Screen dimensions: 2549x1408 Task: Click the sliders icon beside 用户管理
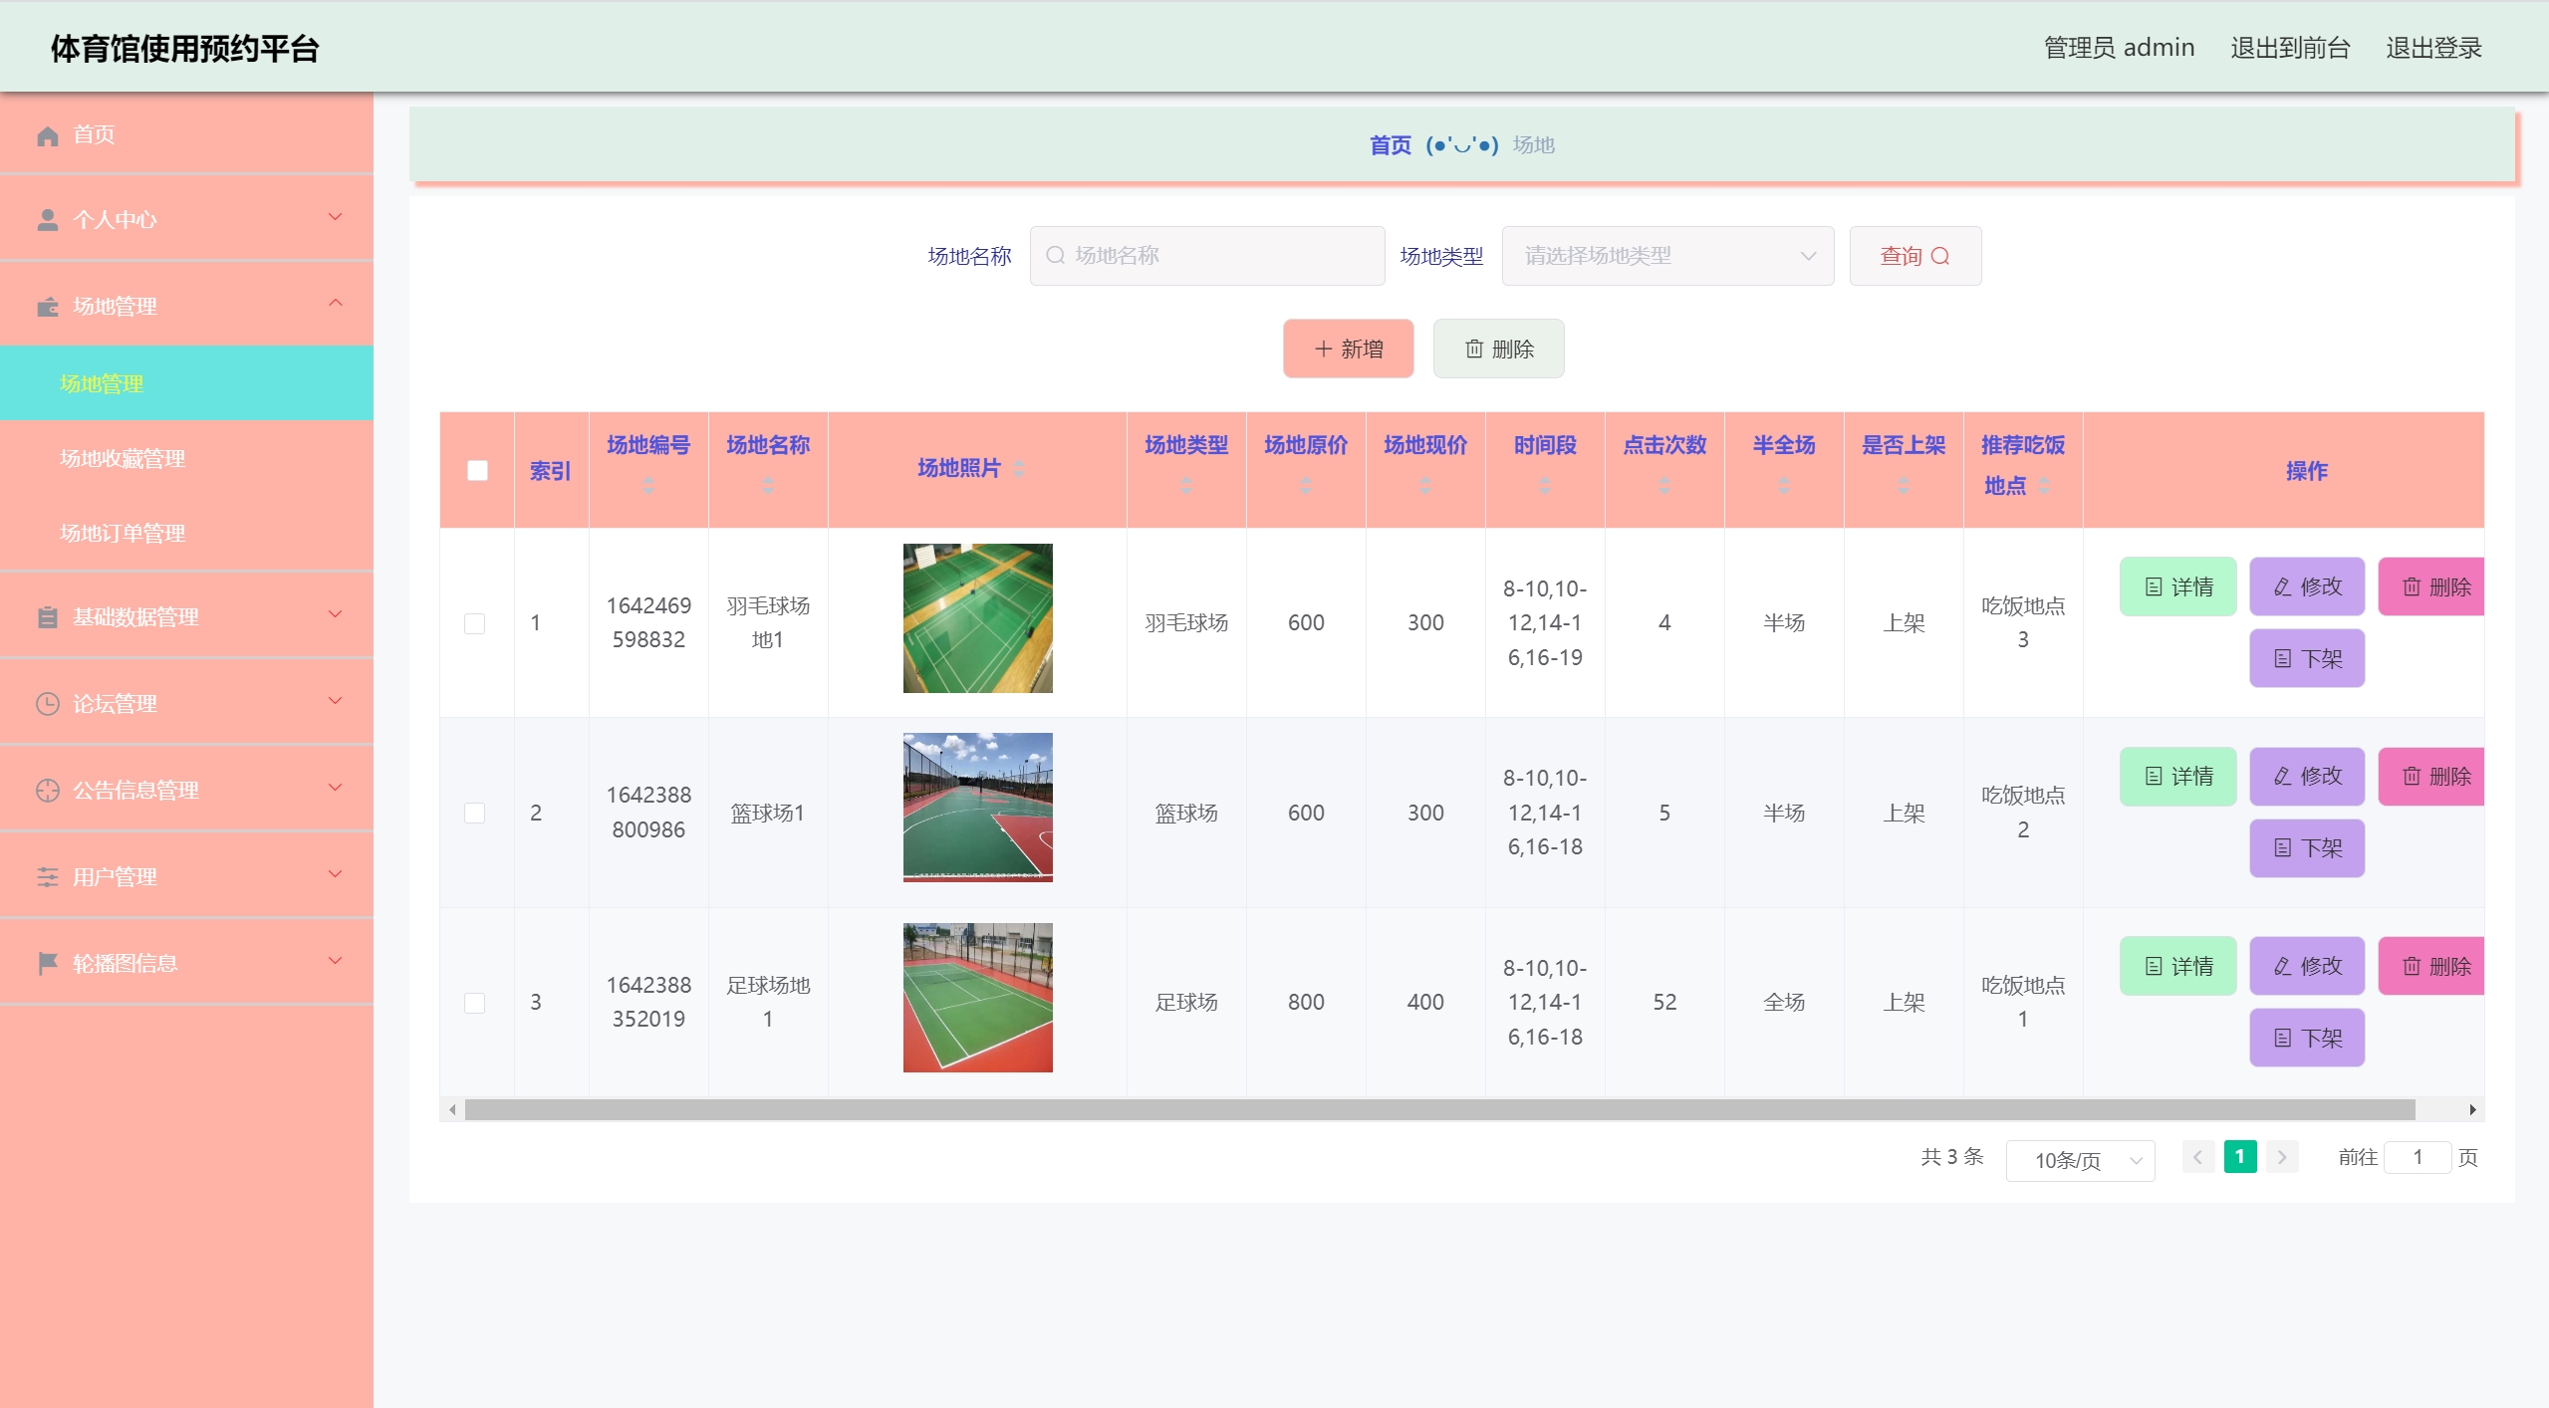point(47,877)
